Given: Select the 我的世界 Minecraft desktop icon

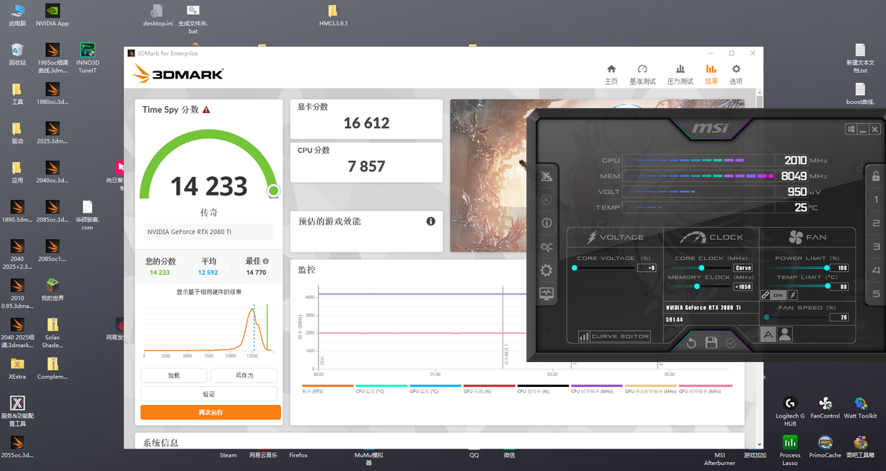Looking at the screenshot, I should 52,290.
